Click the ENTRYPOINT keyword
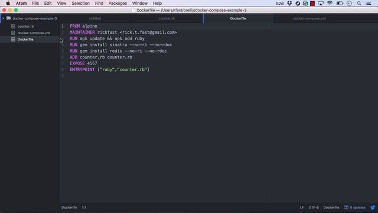Image resolution: width=378 pixels, height=213 pixels. [82, 70]
